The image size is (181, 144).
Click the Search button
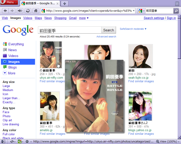(109, 30)
